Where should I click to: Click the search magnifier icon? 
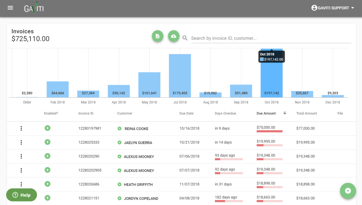pyautogui.click(x=185, y=38)
